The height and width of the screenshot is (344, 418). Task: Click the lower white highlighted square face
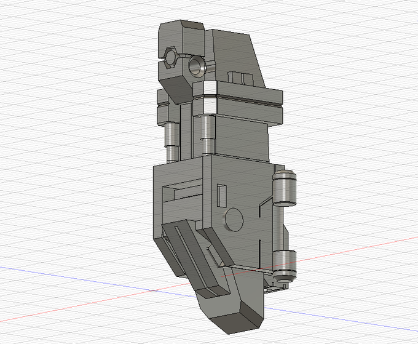tap(210, 106)
